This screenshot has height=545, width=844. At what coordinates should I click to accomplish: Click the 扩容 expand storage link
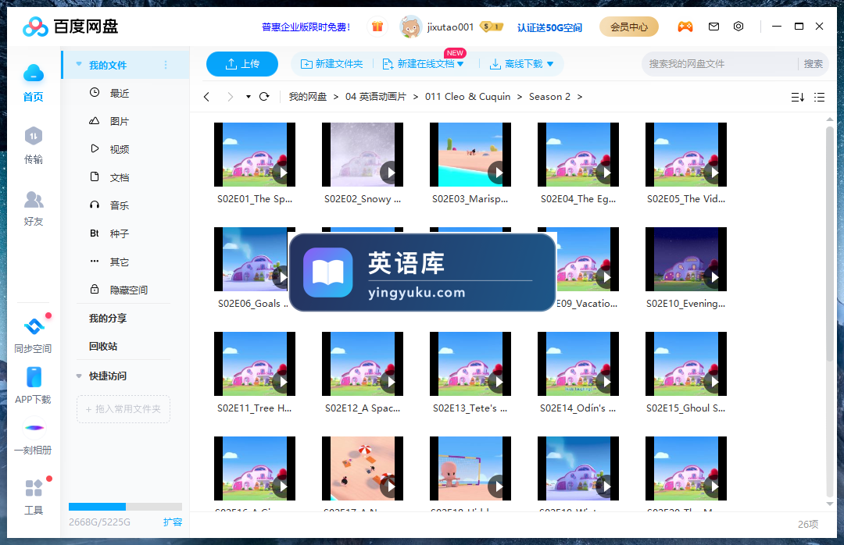[x=173, y=522]
